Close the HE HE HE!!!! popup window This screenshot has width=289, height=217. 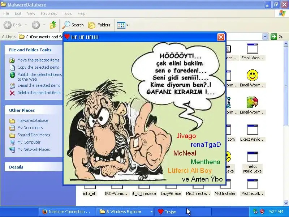pyautogui.click(x=221, y=37)
